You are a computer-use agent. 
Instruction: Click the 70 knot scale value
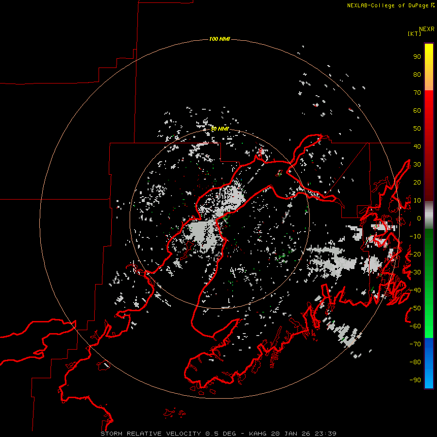tap(417, 93)
